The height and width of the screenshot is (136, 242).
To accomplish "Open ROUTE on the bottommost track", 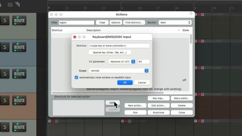I will coord(19,127).
